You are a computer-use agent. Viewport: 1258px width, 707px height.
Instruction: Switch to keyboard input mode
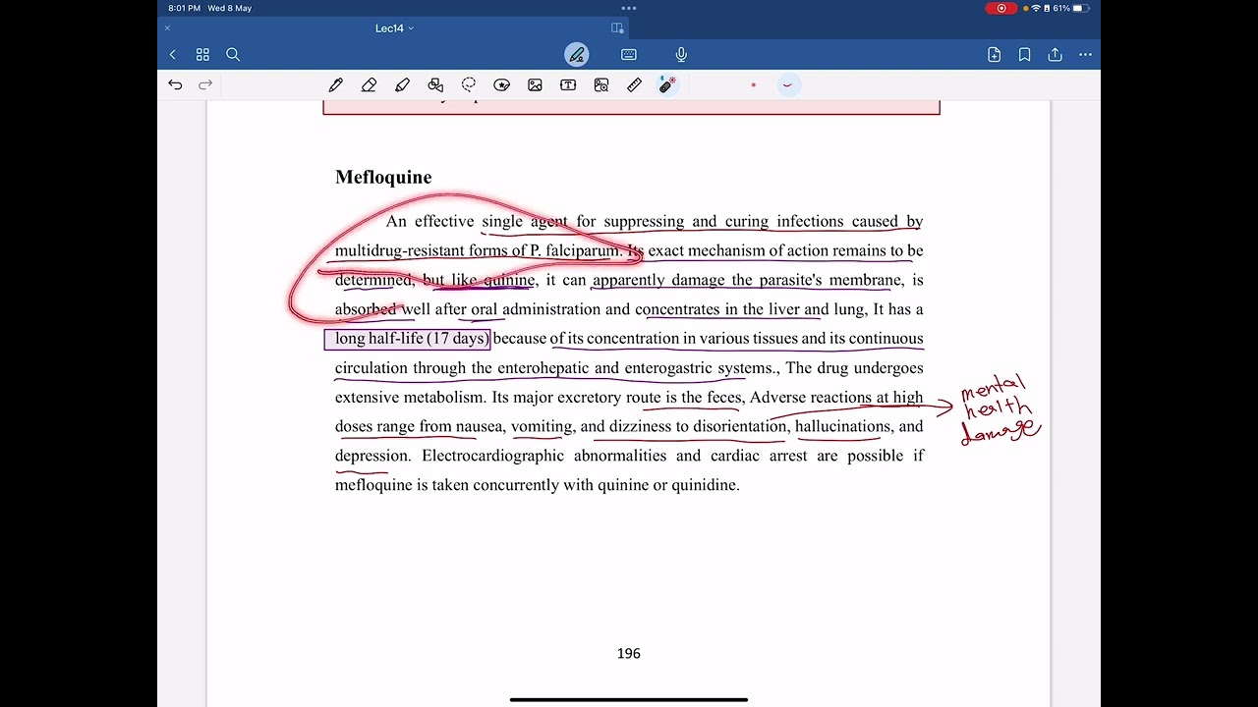click(x=629, y=55)
